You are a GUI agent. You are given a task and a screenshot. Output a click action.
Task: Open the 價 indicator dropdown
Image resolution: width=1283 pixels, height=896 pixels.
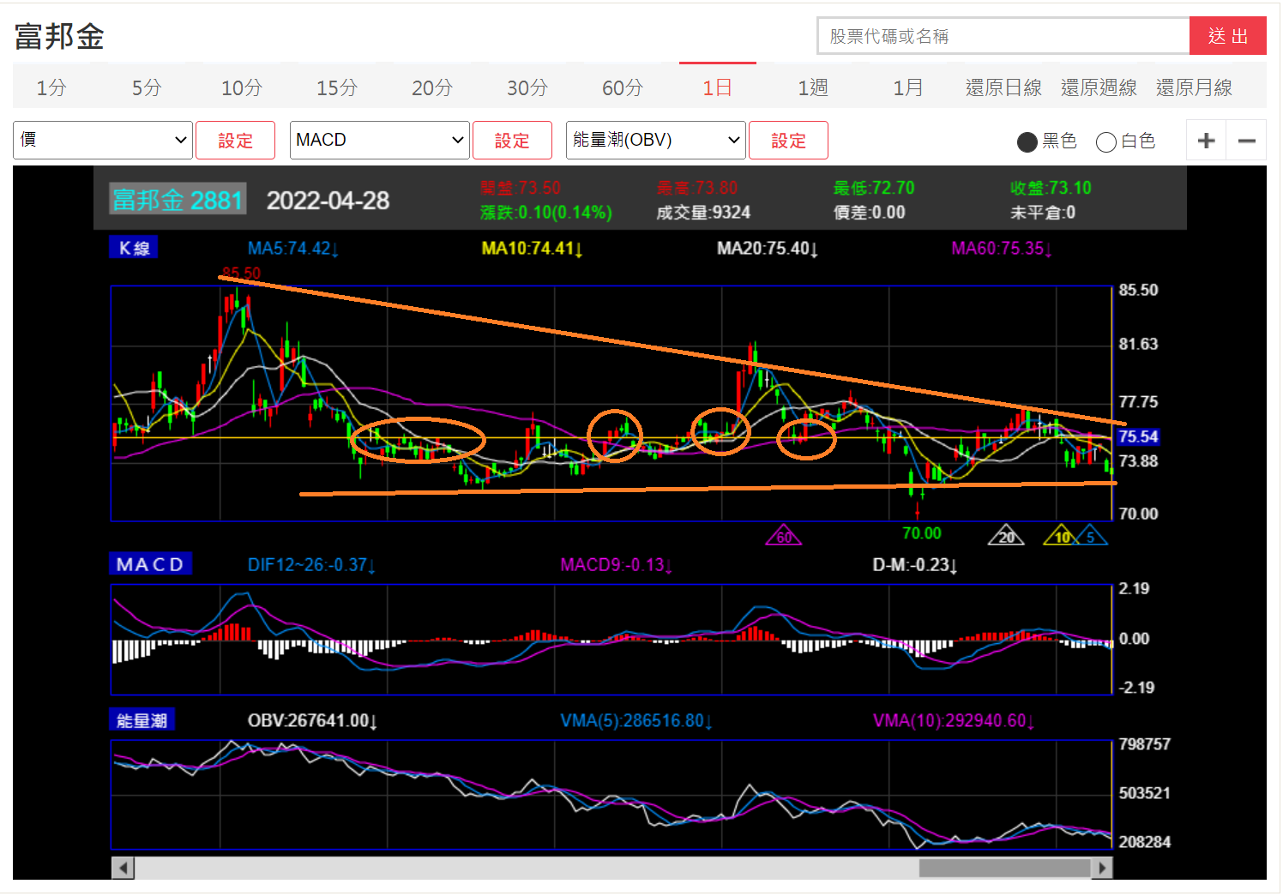coord(103,140)
